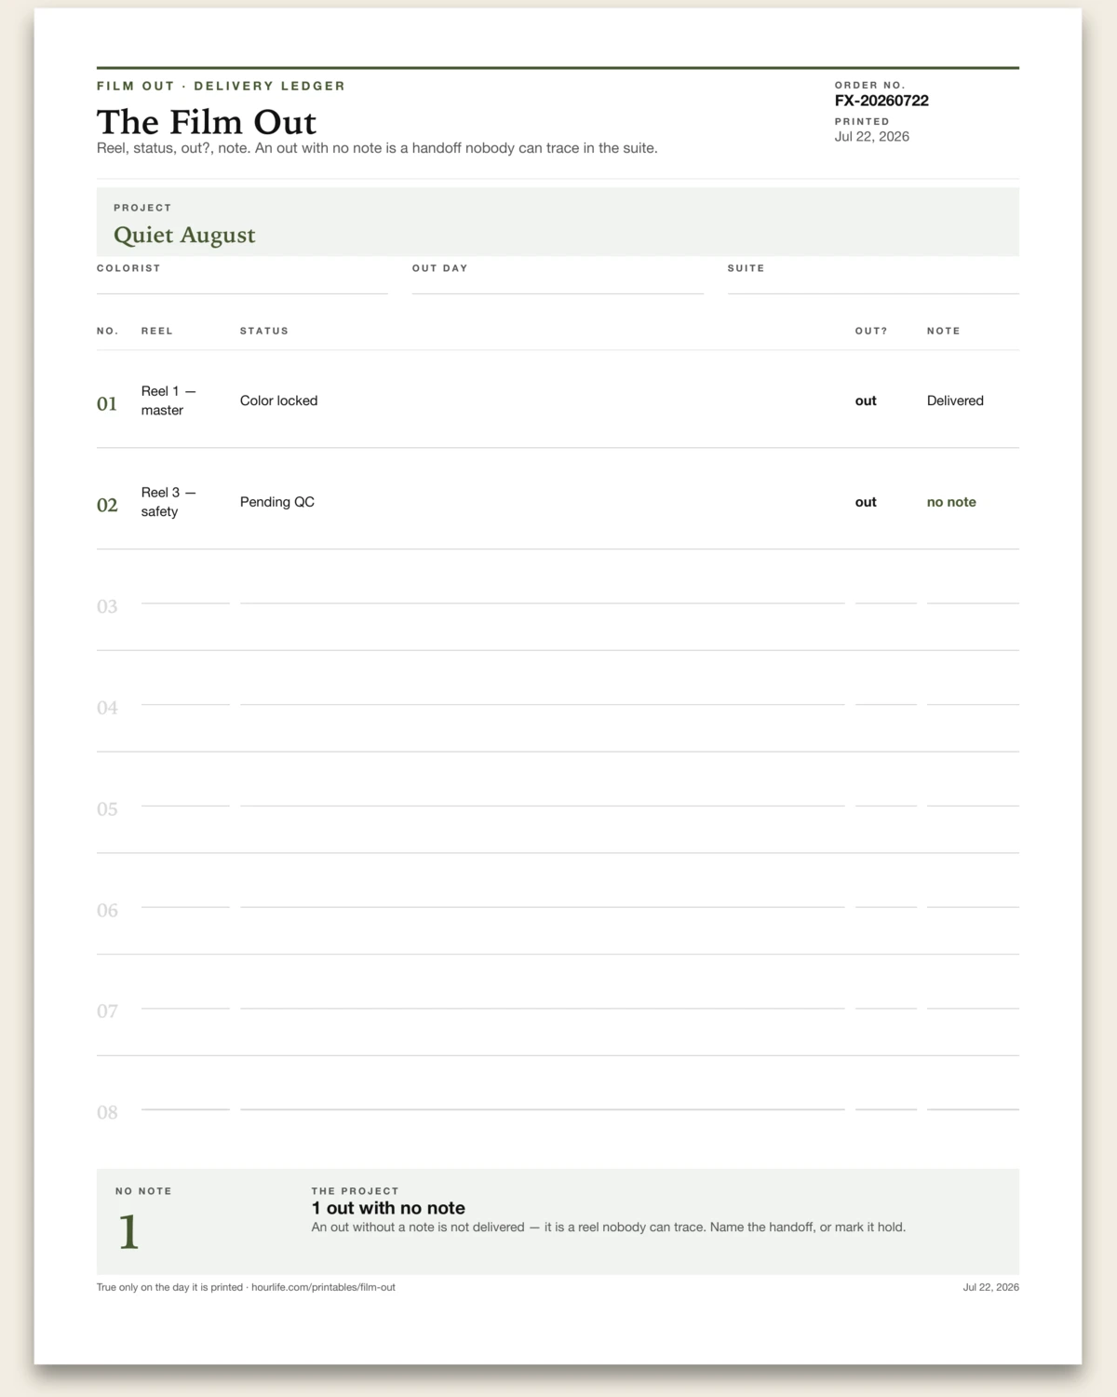Click row 01 Reel 1 — master
Screen dimensions: 1117x1397
click(x=168, y=400)
